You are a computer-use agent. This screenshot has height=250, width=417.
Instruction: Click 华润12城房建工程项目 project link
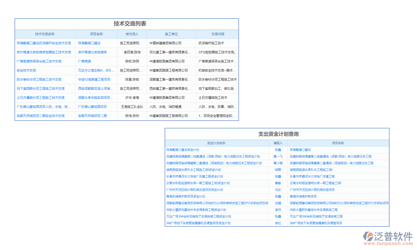click(x=94, y=79)
